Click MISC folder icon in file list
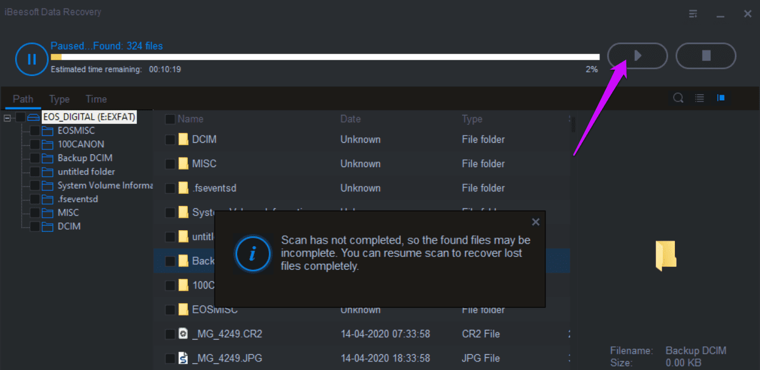Image resolution: width=760 pixels, height=370 pixels. click(x=183, y=163)
